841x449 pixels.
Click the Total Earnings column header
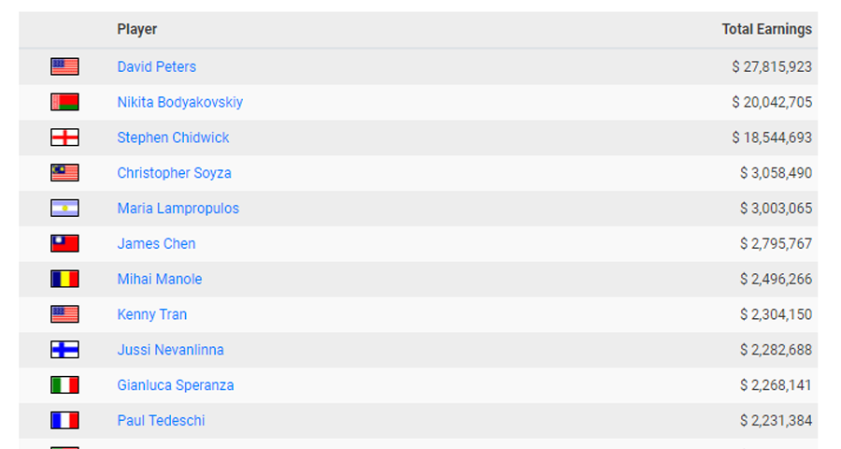pyautogui.click(x=767, y=29)
